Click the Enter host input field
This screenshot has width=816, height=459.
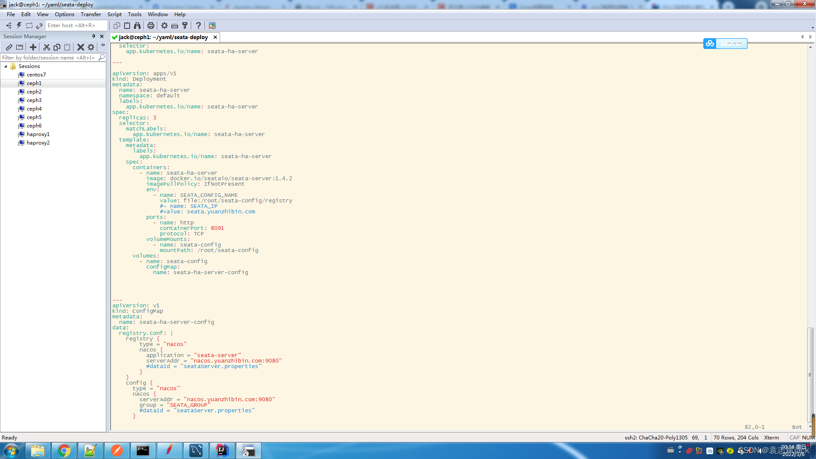click(x=76, y=25)
